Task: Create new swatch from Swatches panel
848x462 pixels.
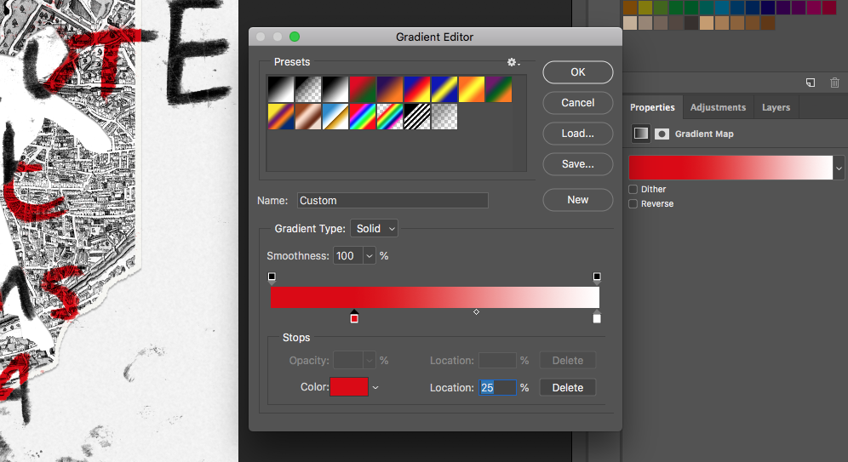Action: coord(811,83)
